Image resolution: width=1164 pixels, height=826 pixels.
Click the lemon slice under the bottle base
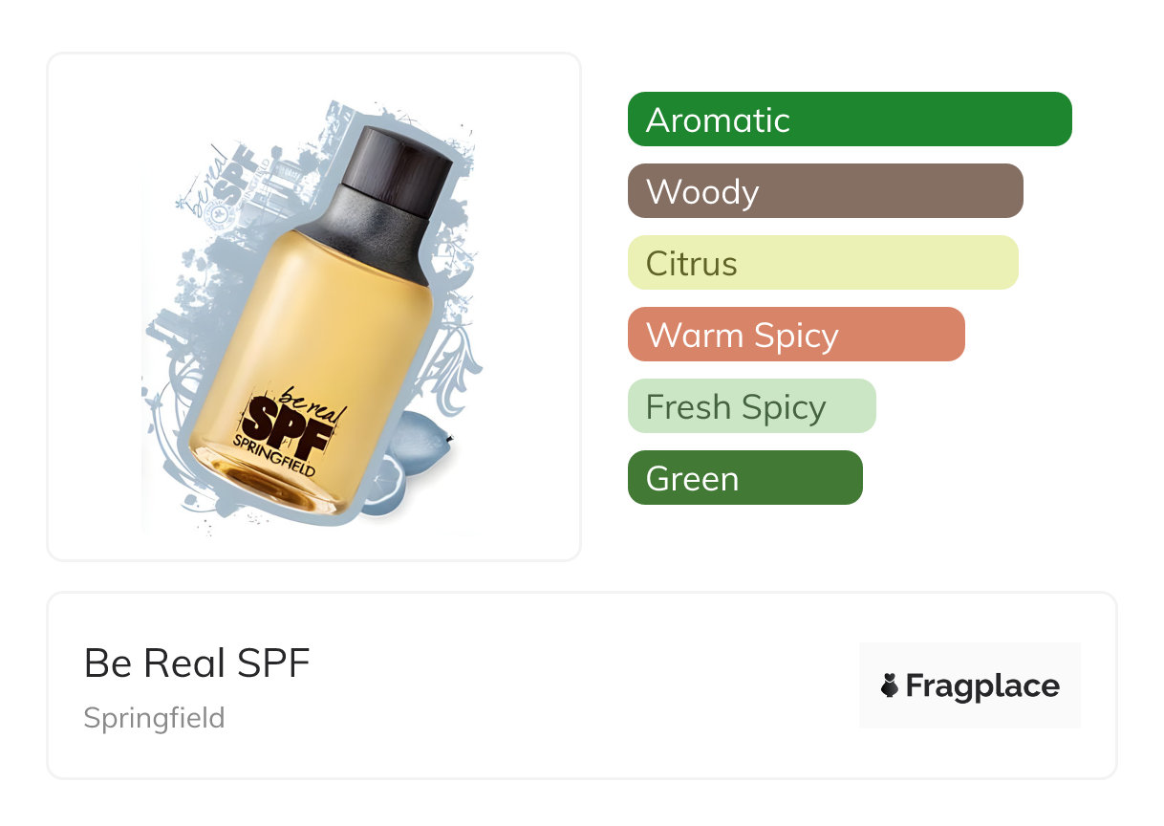pyautogui.click(x=383, y=485)
